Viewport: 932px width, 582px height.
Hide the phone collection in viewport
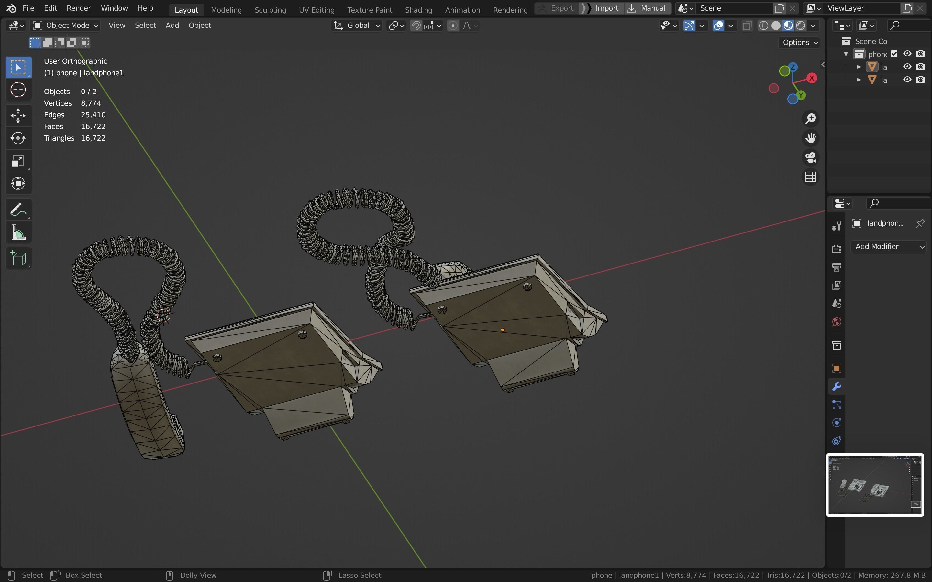tap(907, 54)
